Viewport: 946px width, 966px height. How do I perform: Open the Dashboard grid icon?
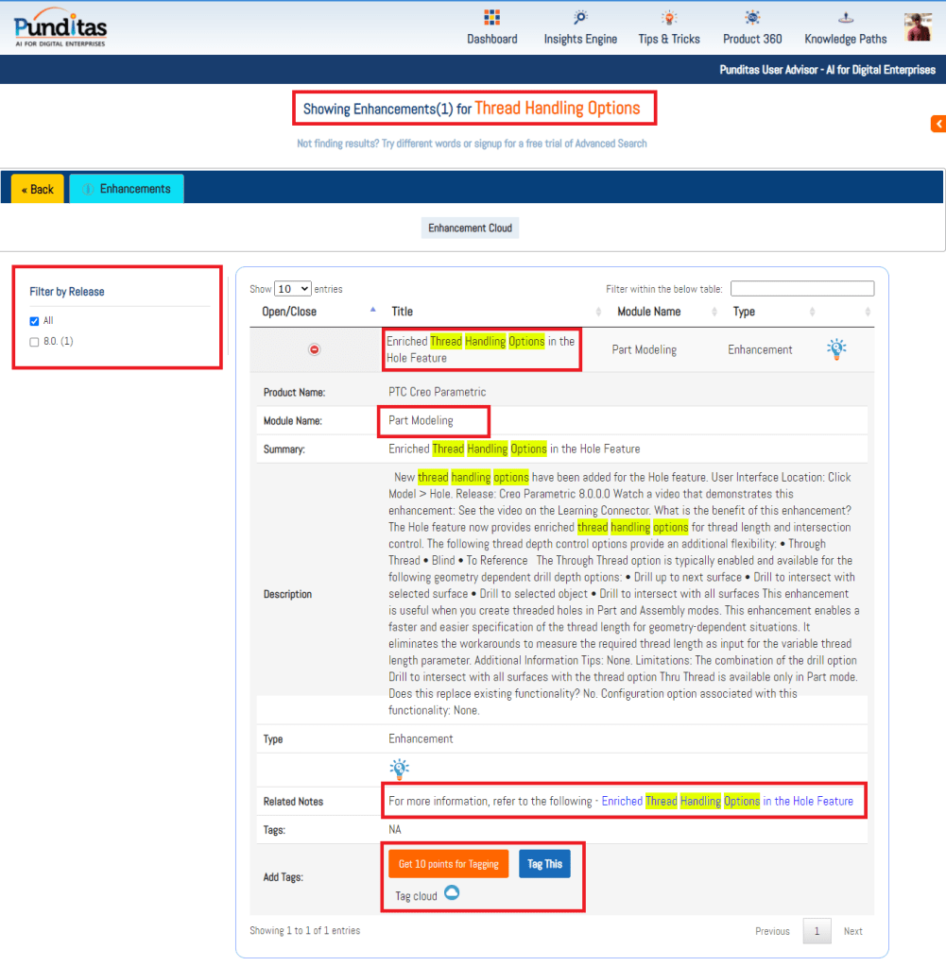pyautogui.click(x=491, y=18)
